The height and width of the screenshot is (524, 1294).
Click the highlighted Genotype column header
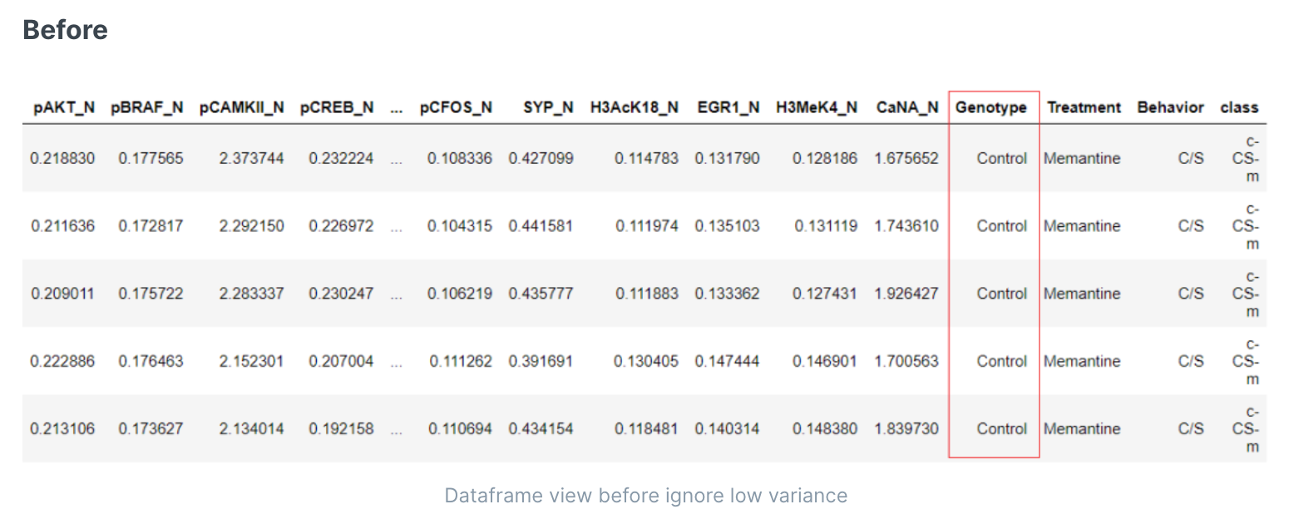click(991, 107)
